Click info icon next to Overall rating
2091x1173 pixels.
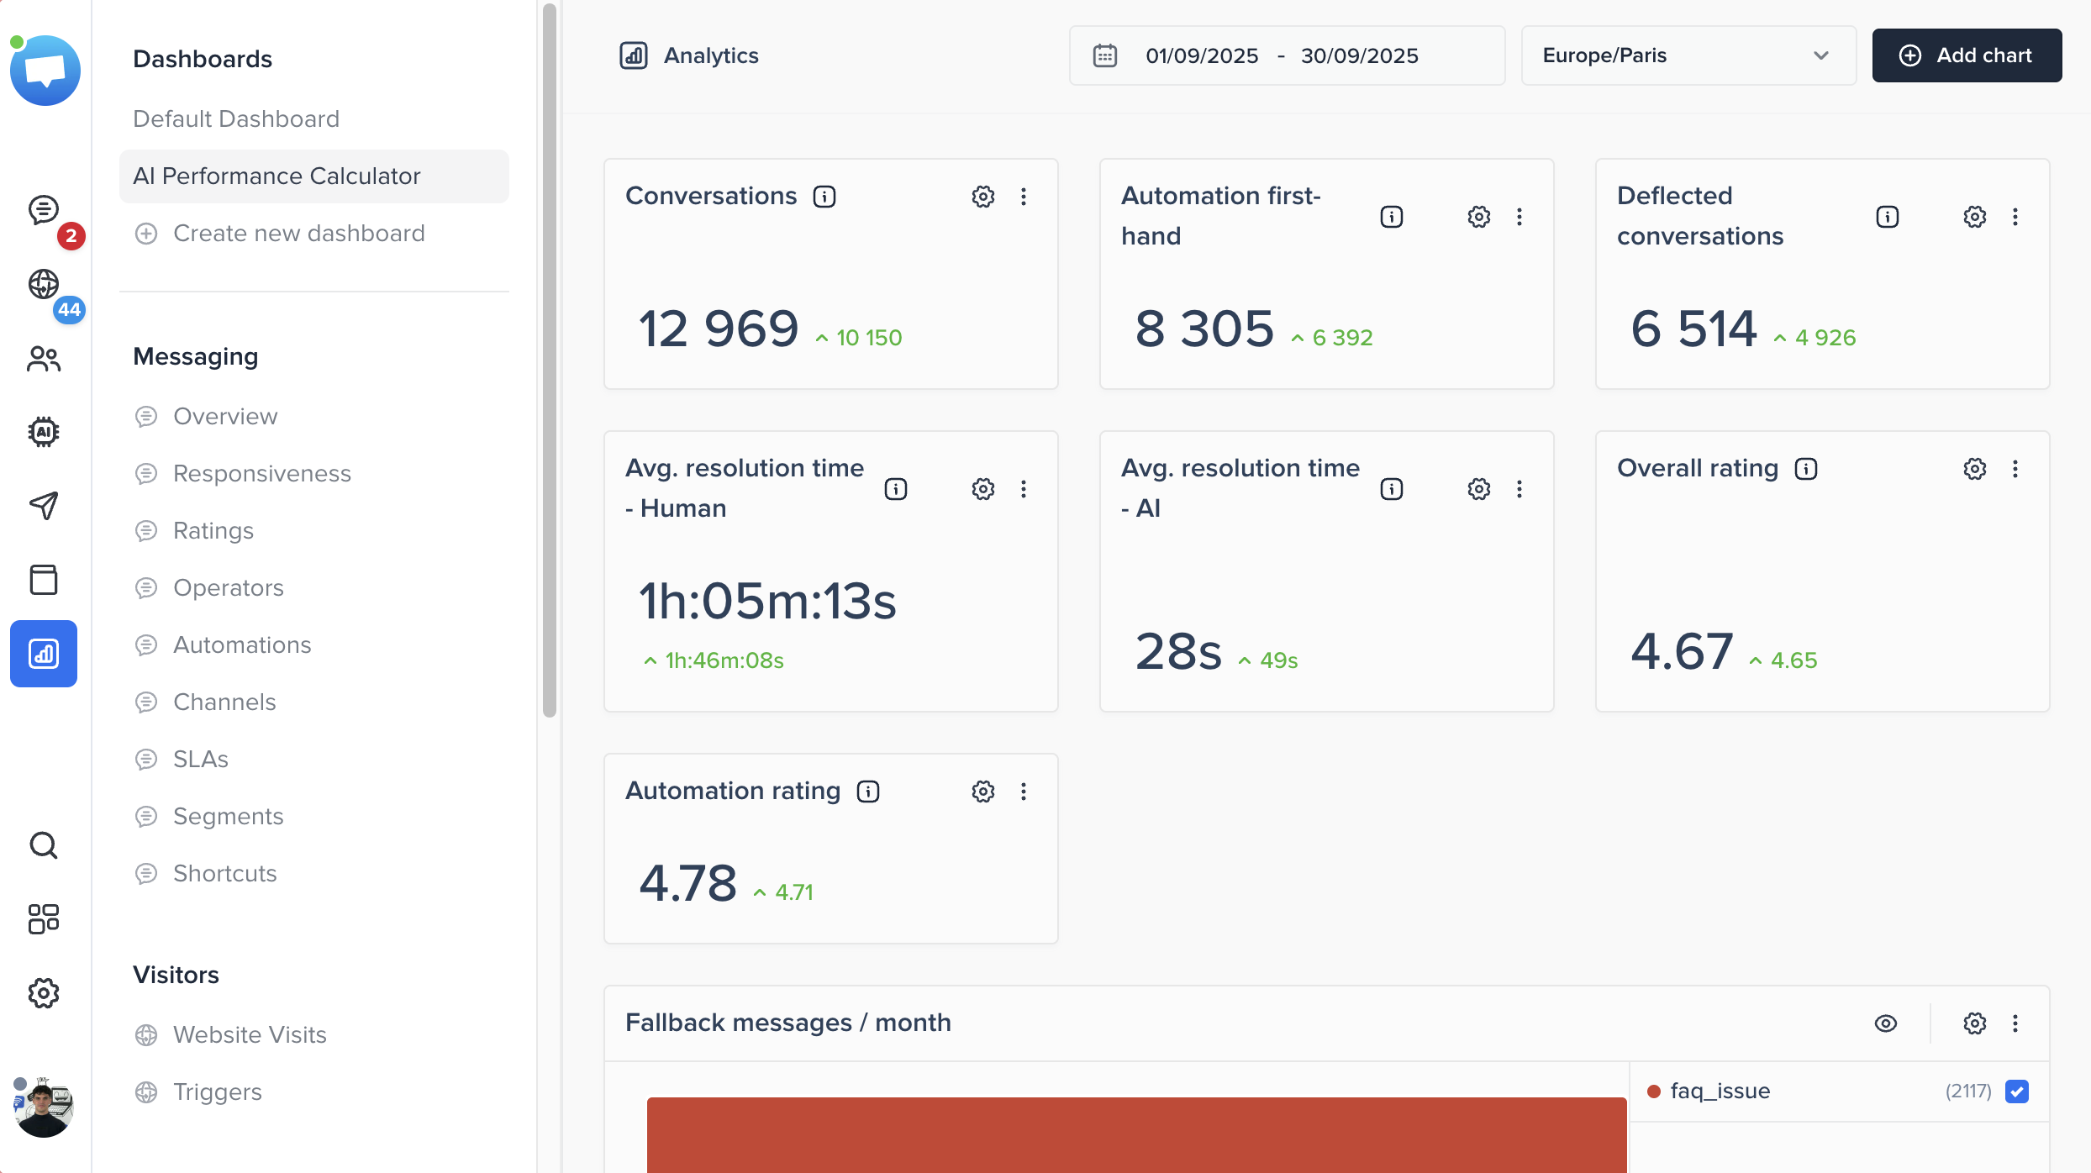coord(1806,469)
